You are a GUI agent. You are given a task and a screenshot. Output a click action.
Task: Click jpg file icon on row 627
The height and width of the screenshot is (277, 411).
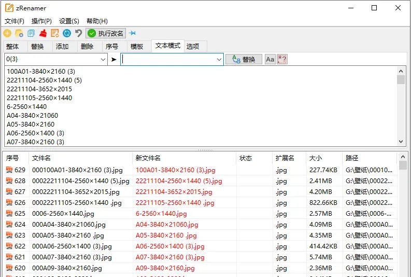[x=9, y=192]
